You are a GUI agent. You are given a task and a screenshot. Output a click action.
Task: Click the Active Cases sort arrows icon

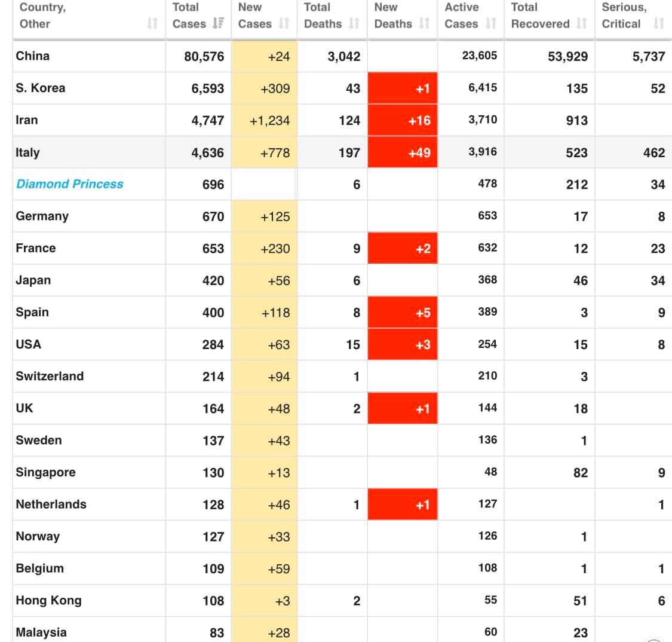point(491,23)
